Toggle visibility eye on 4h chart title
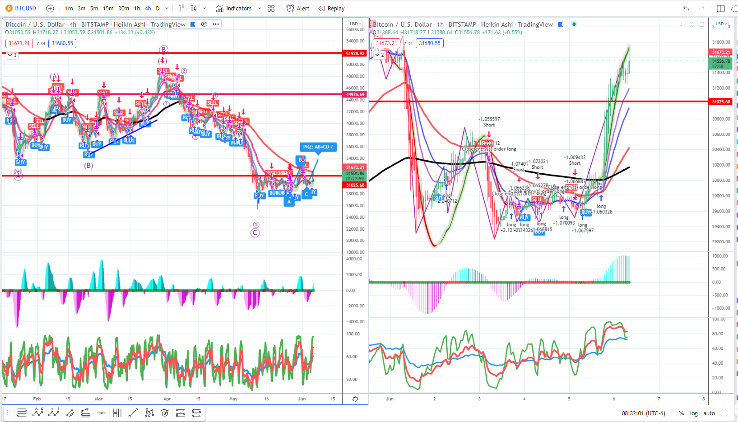The image size is (738, 422). point(204,24)
